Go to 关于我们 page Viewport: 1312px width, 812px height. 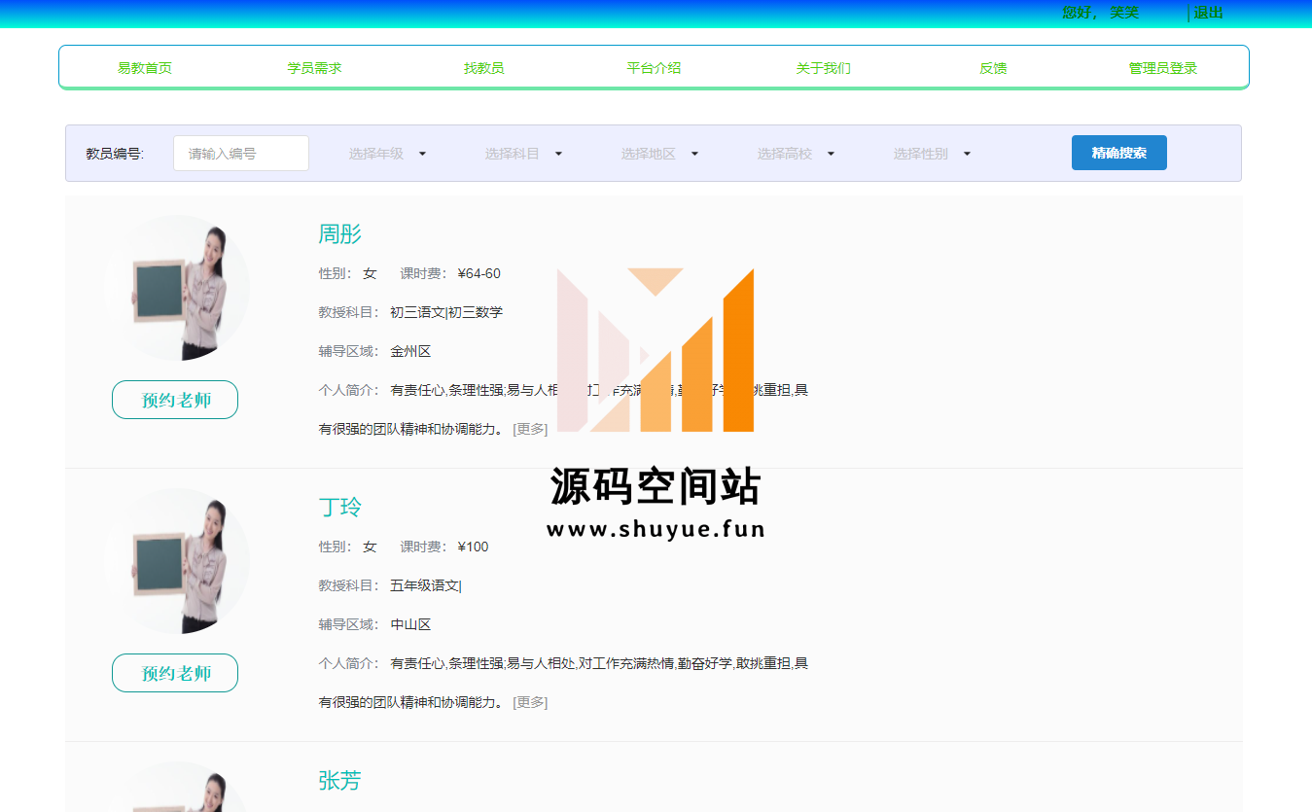click(x=823, y=68)
